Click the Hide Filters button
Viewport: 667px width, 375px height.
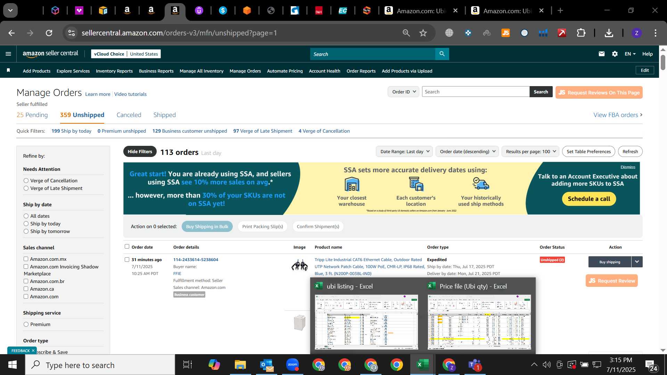pos(140,151)
